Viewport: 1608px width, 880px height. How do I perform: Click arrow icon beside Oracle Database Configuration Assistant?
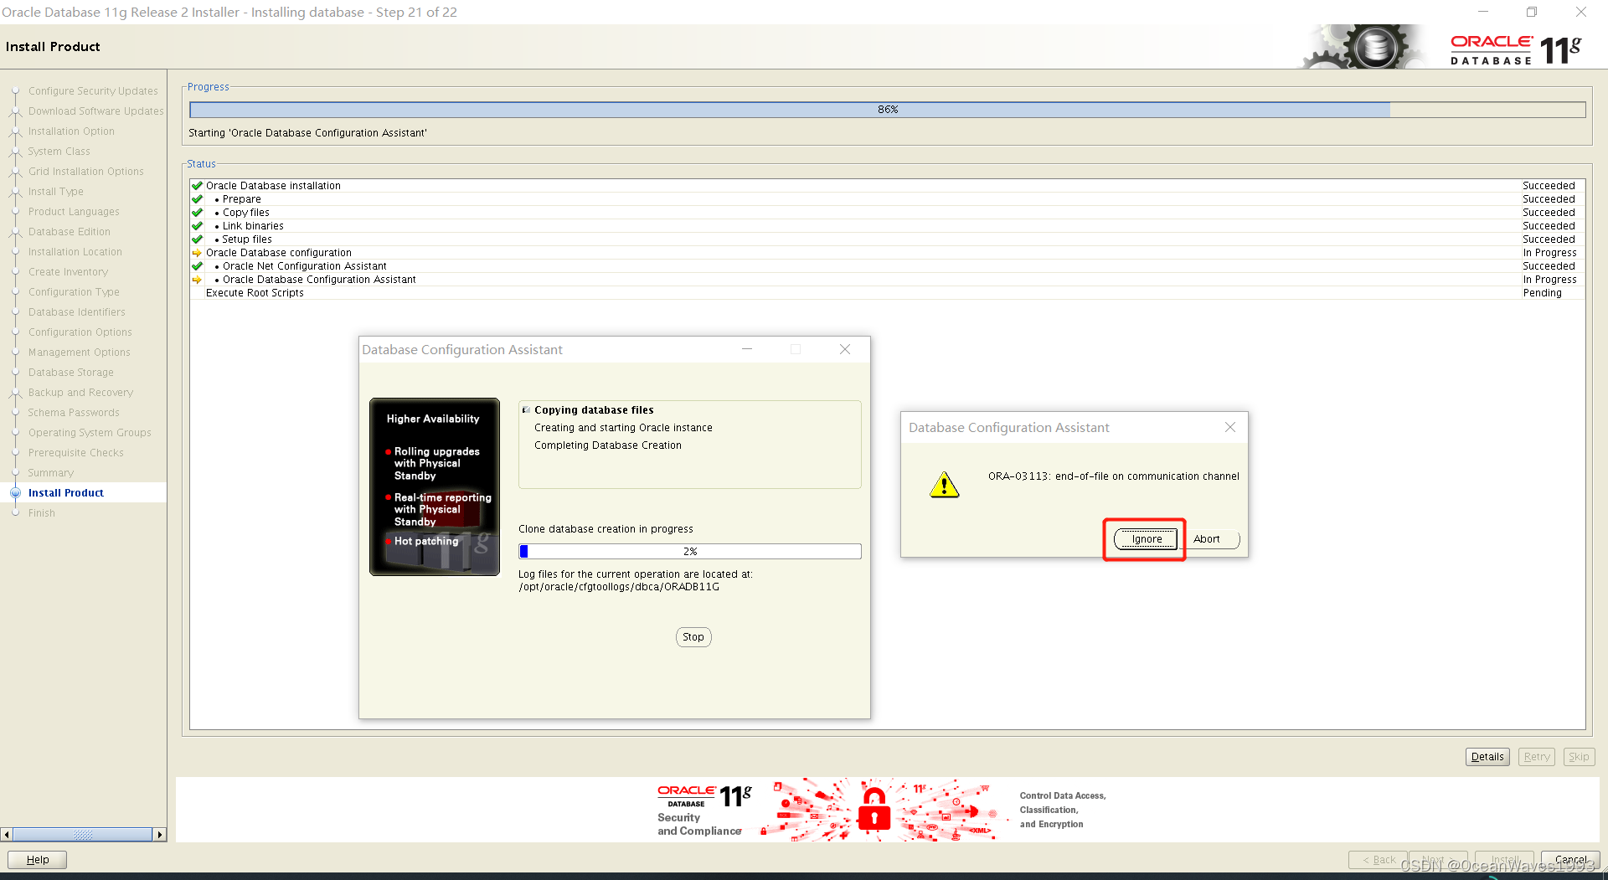tap(198, 280)
